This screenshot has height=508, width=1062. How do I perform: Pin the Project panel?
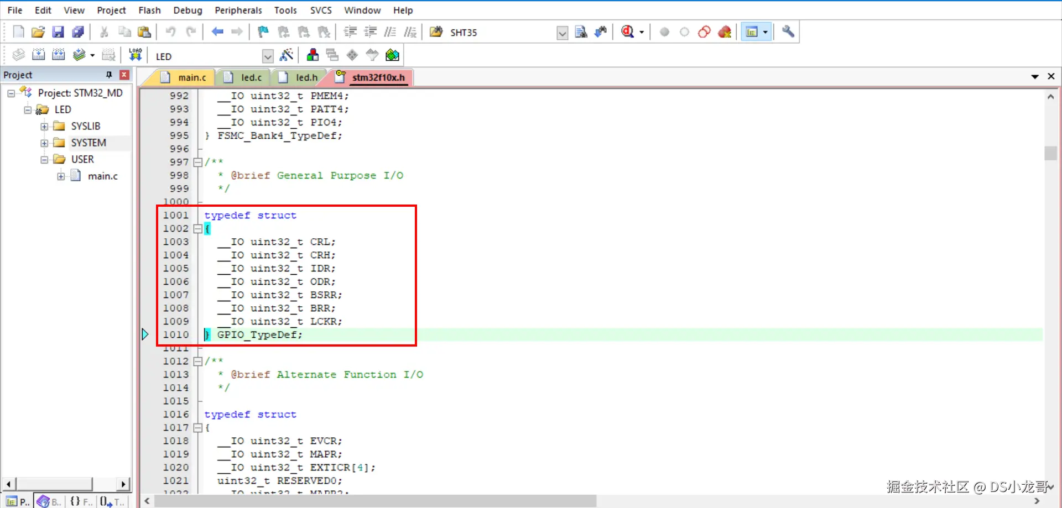point(109,75)
